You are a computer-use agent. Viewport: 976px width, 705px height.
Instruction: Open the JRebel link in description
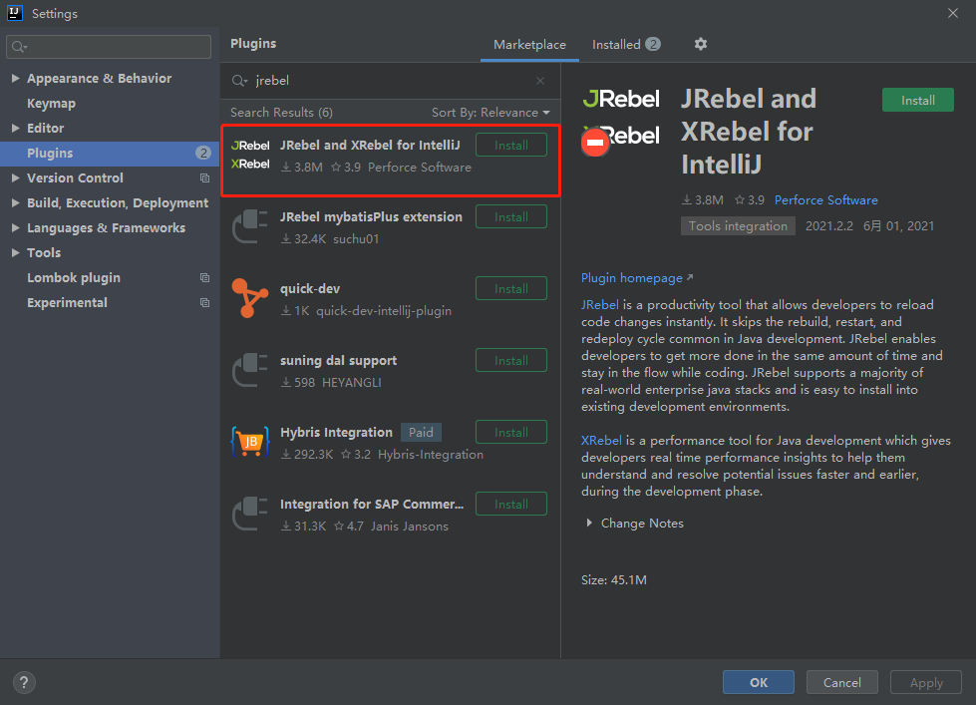[x=600, y=304]
